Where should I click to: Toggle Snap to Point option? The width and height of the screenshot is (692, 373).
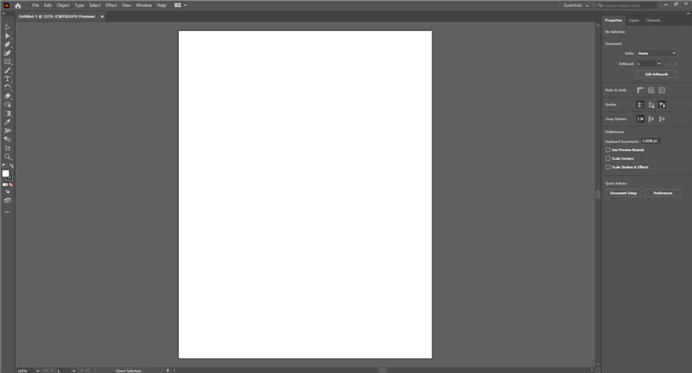pos(640,119)
